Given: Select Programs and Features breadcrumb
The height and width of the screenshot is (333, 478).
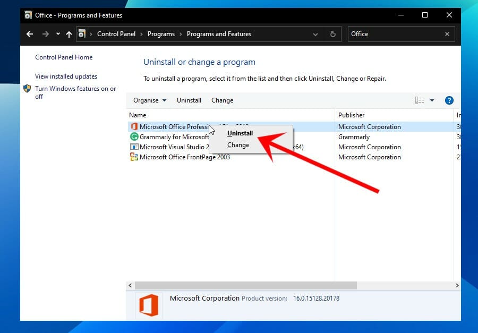Looking at the screenshot, I should tap(219, 34).
